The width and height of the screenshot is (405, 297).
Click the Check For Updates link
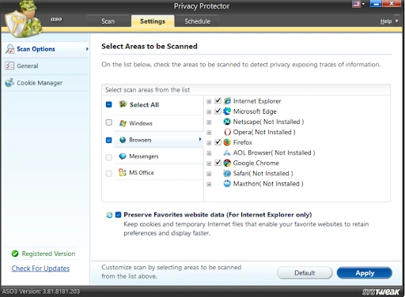pyautogui.click(x=40, y=269)
